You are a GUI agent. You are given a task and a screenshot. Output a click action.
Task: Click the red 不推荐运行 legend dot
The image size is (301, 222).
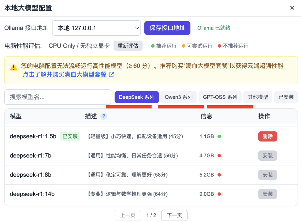coord(219,46)
